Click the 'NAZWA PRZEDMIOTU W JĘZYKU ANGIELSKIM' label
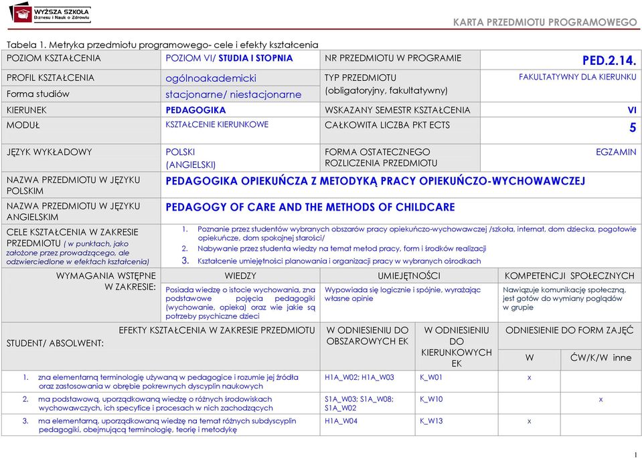The height and width of the screenshot is (458, 642). (73, 211)
